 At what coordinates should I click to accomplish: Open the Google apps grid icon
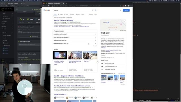point(120,10)
